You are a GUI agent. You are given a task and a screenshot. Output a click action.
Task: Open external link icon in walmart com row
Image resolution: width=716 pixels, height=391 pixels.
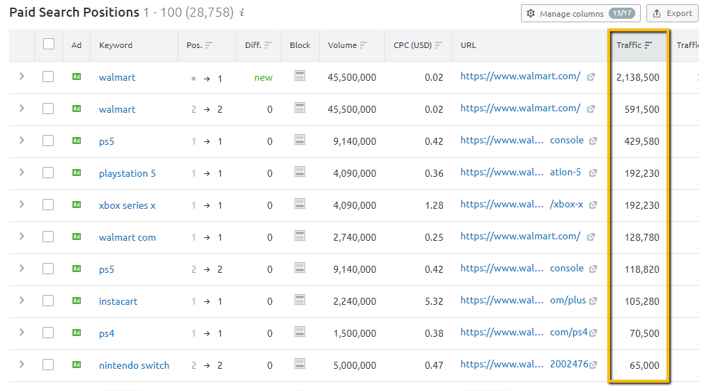click(x=591, y=237)
